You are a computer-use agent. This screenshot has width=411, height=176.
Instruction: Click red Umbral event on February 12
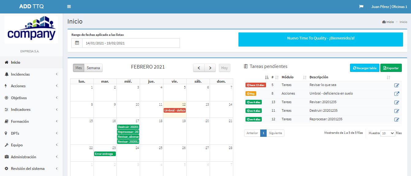[175, 110]
